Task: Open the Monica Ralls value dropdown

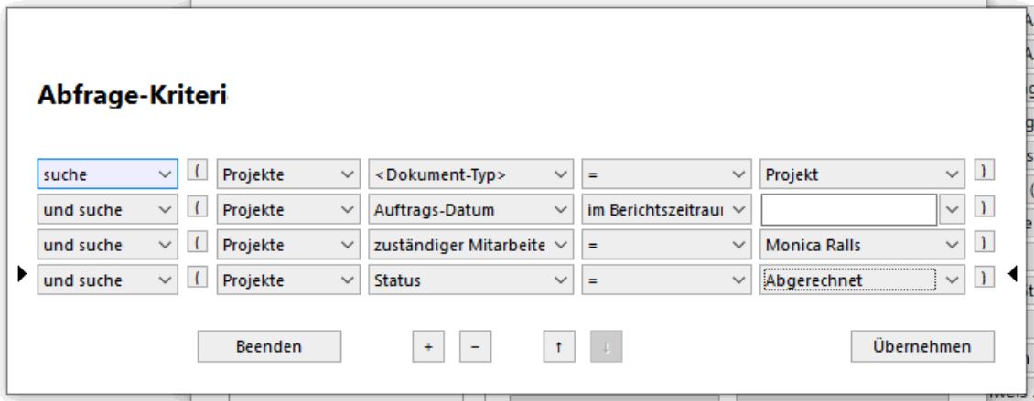Action: click(x=952, y=245)
